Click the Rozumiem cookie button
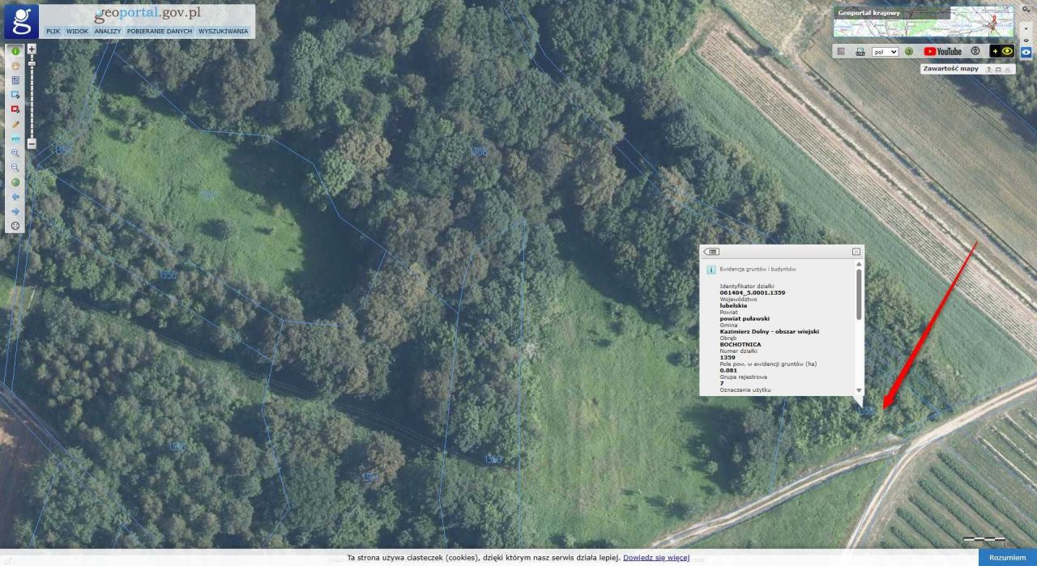This screenshot has height=566, width=1037. (1007, 557)
